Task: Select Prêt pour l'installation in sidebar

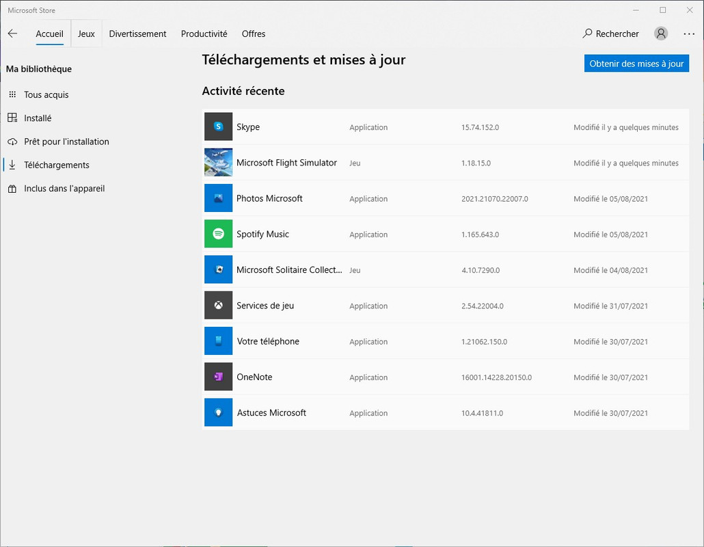Action: pos(66,142)
